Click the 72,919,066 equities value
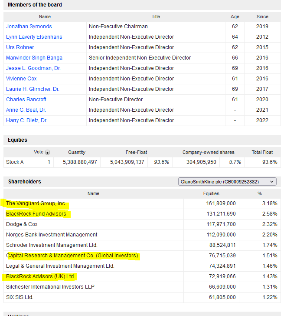287x316 pixels. pyautogui.click(x=222, y=276)
